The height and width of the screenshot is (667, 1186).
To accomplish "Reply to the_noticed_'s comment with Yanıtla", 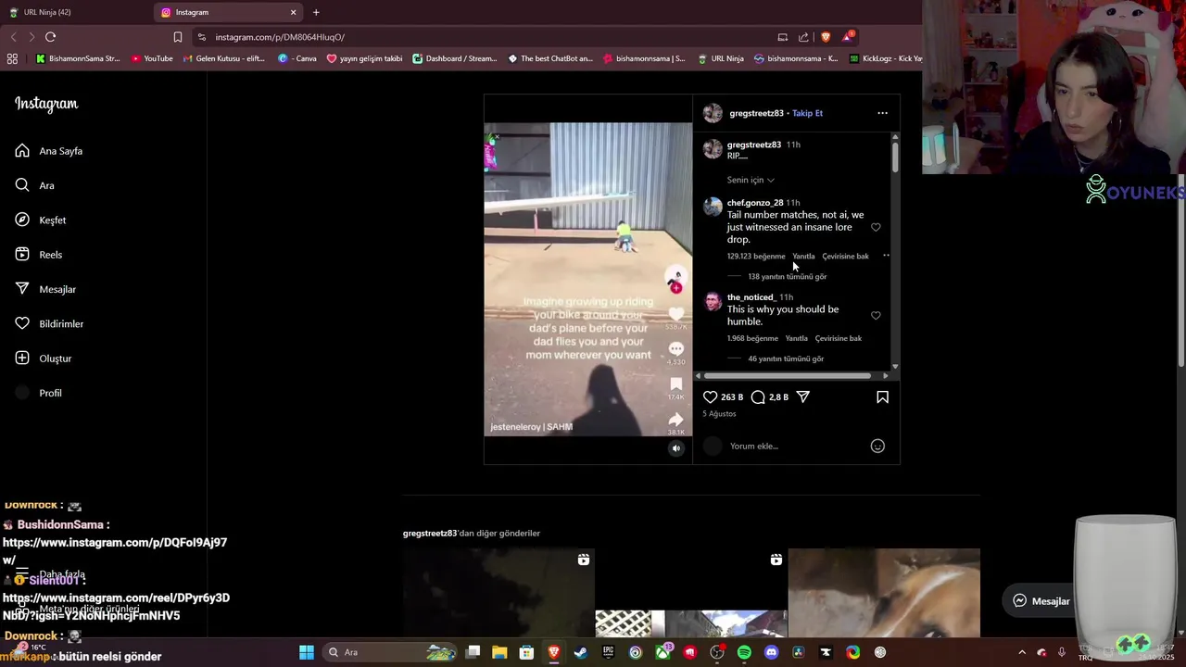I will click(x=796, y=339).
